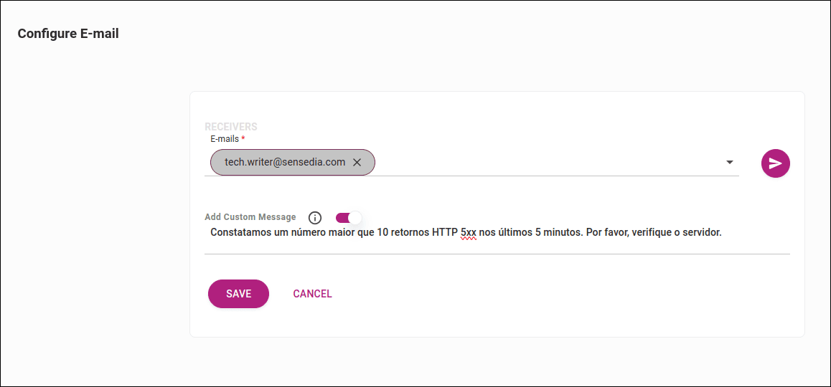Click inside the custom message text field

pos(753,233)
